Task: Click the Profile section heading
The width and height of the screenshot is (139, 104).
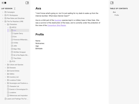Action: [x=40, y=34]
